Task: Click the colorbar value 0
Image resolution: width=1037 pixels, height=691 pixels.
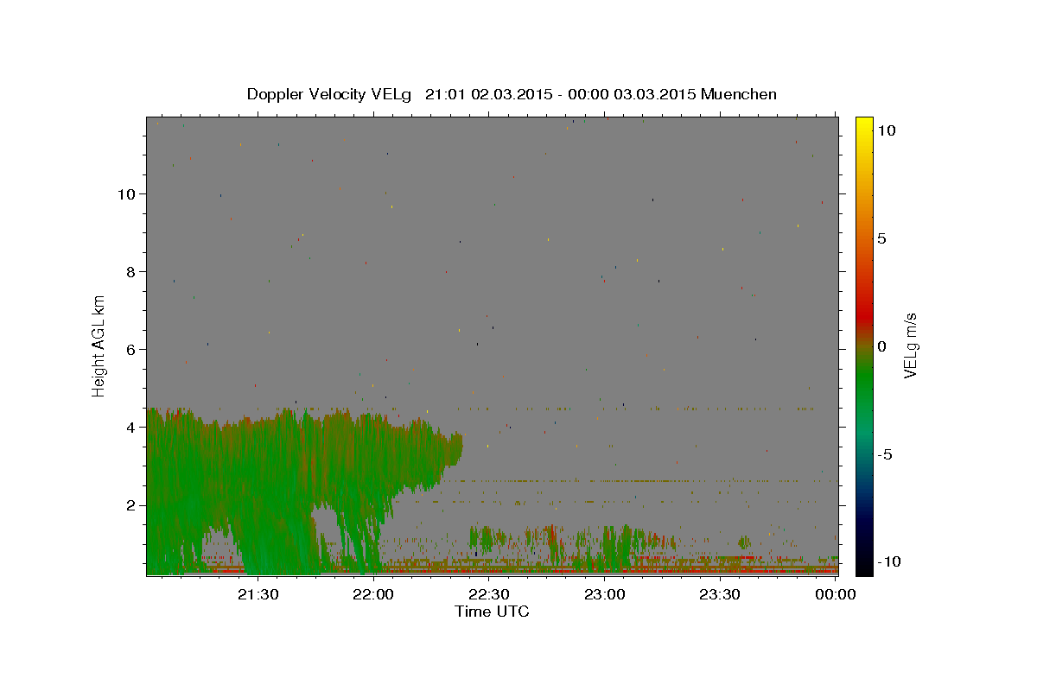Action: coord(881,345)
